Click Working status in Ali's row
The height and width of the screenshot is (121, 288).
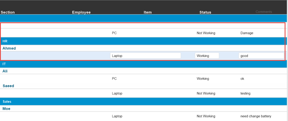[203, 79]
